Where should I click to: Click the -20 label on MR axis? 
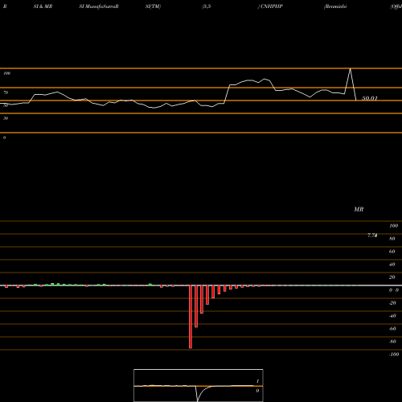392,303
